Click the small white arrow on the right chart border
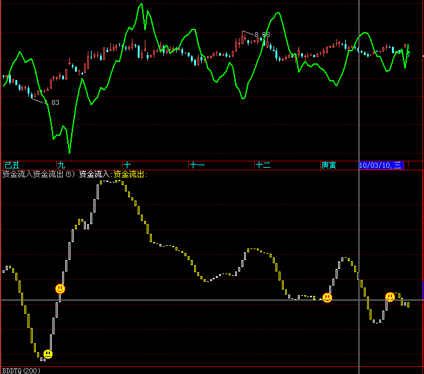 423,56
